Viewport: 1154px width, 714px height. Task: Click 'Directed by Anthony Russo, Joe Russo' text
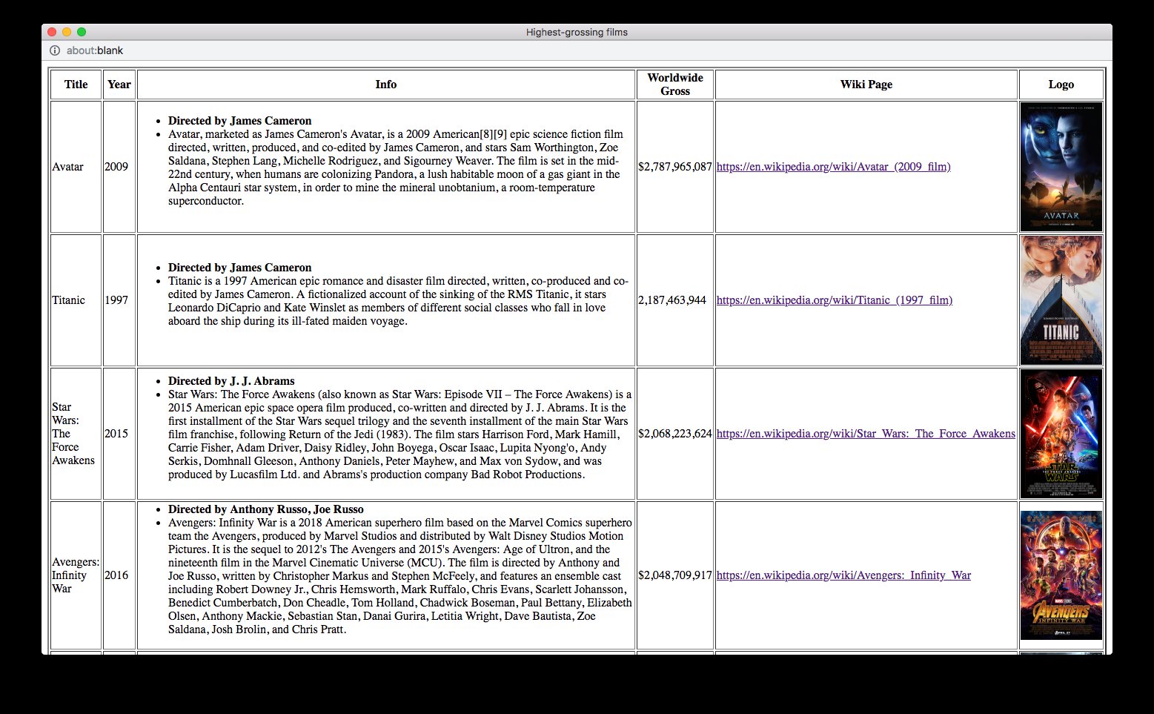pyautogui.click(x=266, y=509)
